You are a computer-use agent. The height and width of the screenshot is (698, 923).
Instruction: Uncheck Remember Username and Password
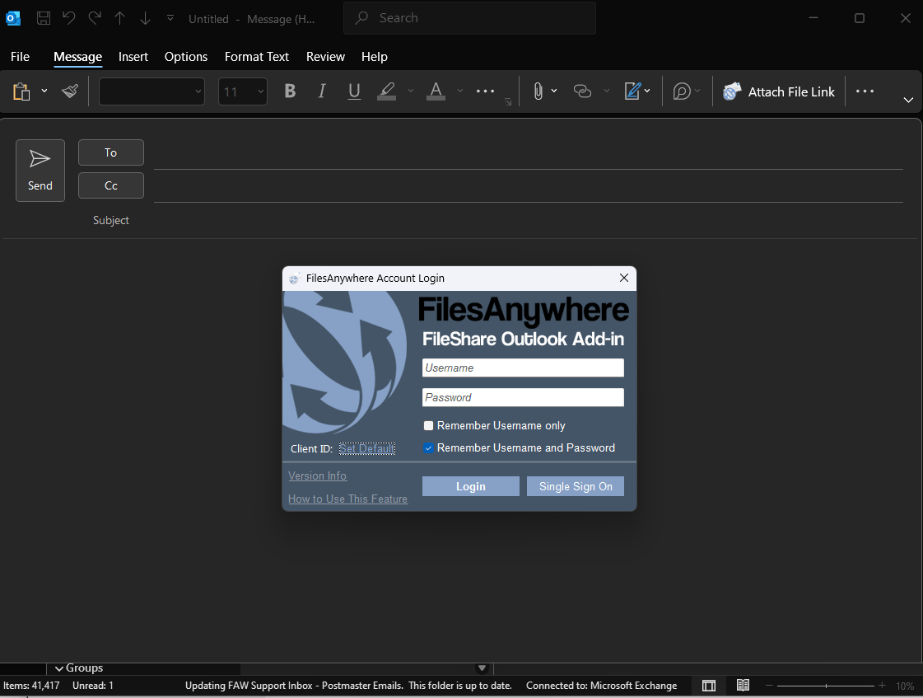(428, 448)
